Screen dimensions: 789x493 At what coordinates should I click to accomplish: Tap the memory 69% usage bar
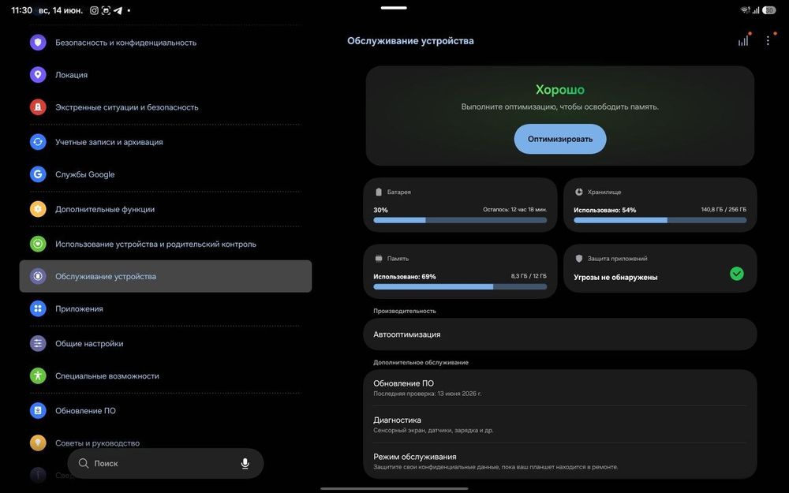[460, 286]
